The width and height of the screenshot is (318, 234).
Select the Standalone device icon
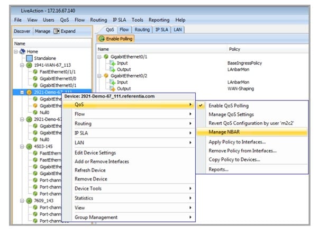[29, 58]
